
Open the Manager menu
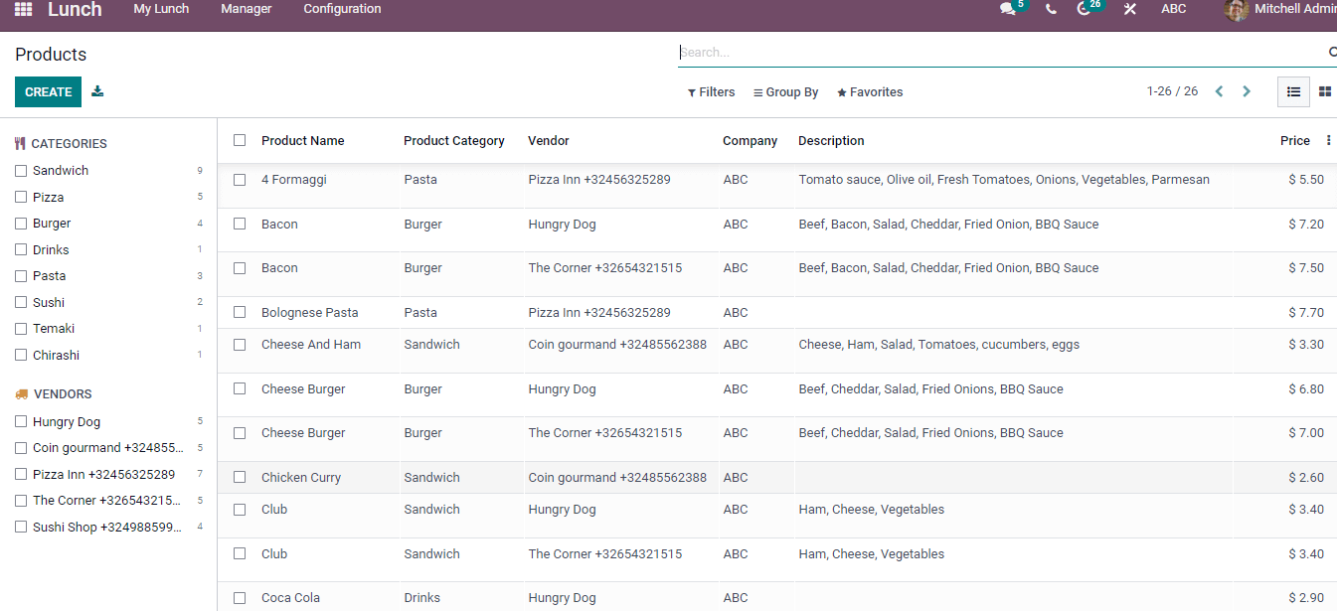247,9
